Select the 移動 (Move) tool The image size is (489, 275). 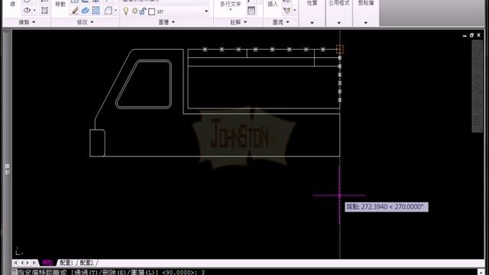[x=60, y=5]
